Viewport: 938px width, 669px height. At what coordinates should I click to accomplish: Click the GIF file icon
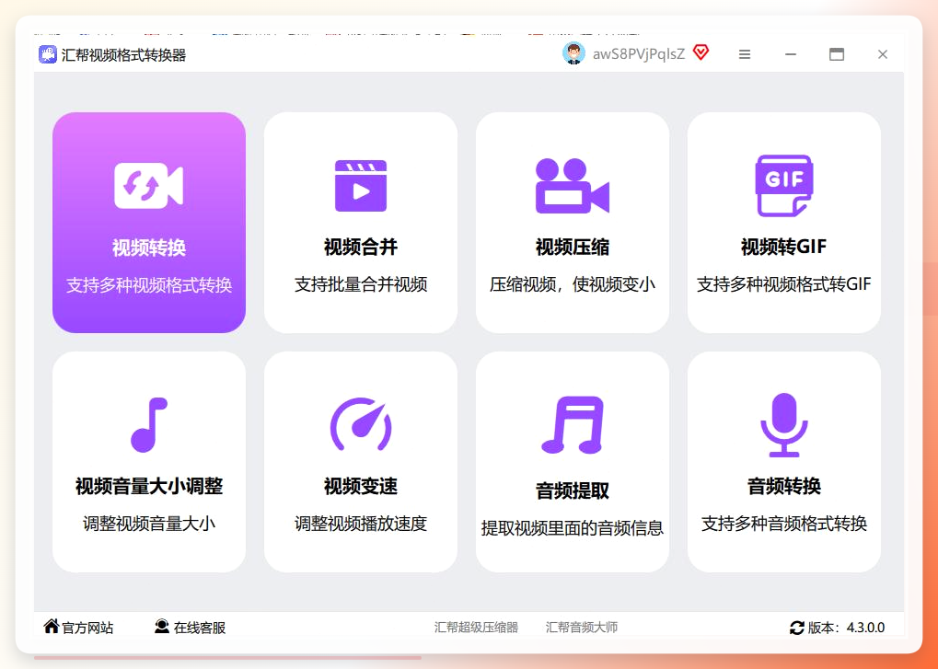coord(783,185)
